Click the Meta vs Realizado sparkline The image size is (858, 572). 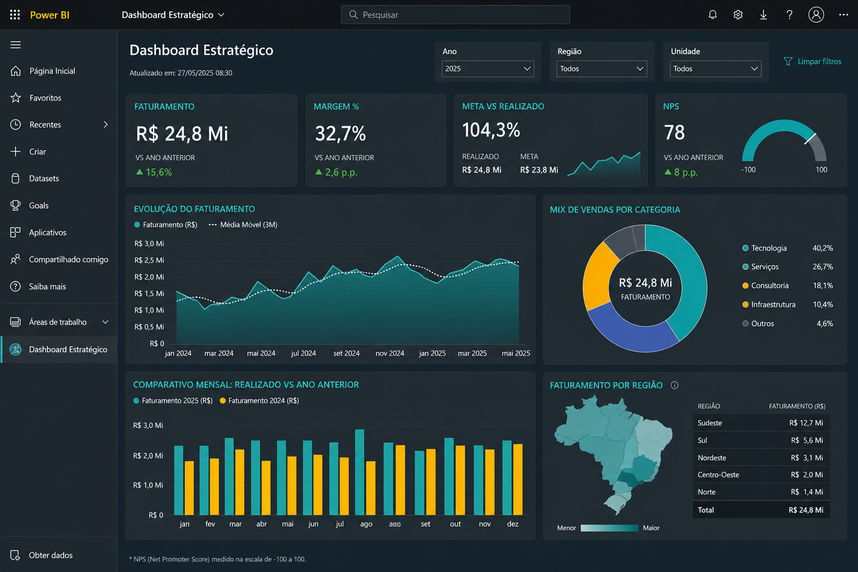604,164
